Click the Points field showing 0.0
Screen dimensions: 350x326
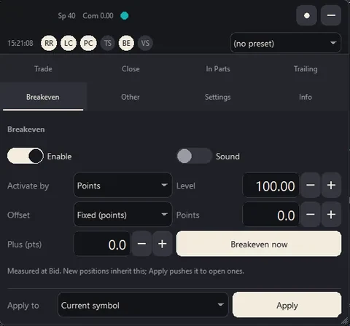271,215
